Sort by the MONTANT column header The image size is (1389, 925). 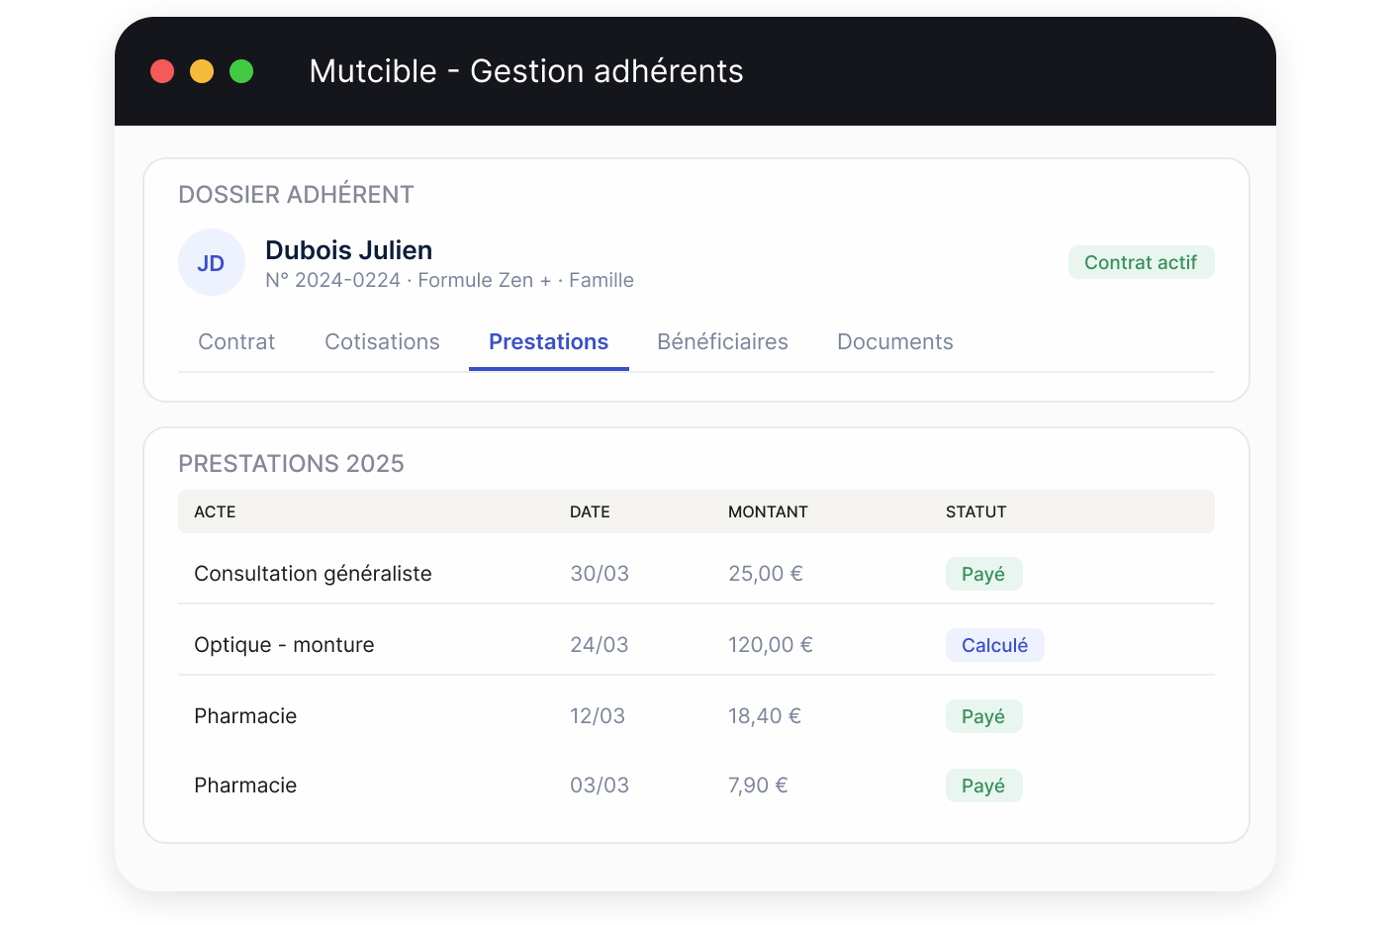768,511
